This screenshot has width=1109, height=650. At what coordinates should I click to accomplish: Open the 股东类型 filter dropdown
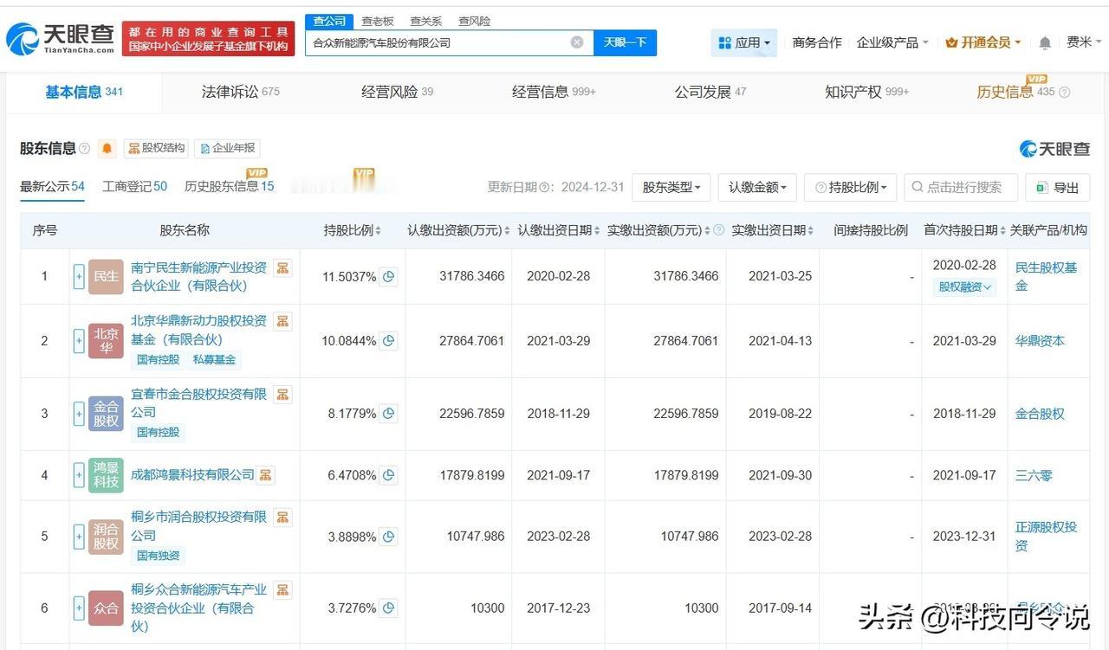[671, 187]
